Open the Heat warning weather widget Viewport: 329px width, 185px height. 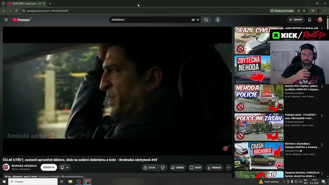pos(269,182)
